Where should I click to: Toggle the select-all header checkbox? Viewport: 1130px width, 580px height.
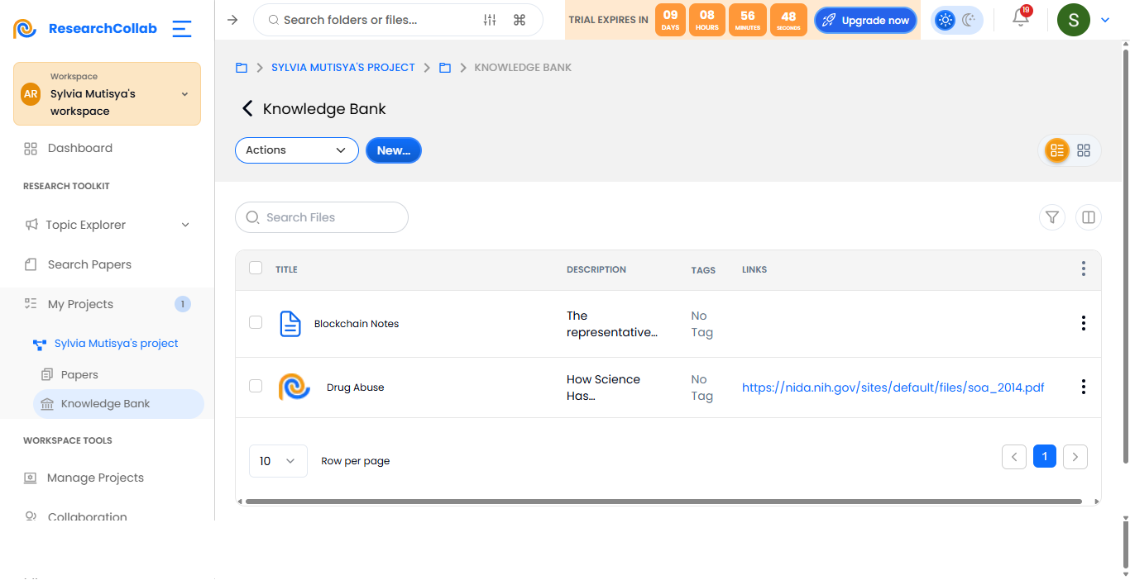(256, 268)
